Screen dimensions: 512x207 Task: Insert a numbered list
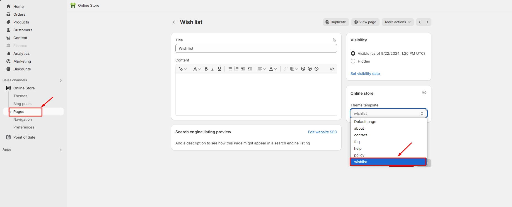click(x=236, y=69)
